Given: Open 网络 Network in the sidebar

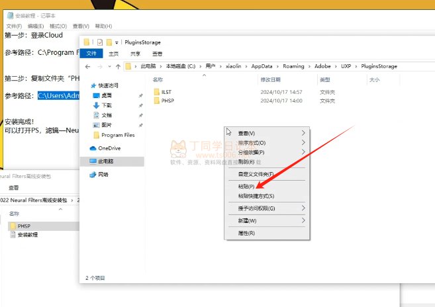Looking at the screenshot, I should pos(103,175).
